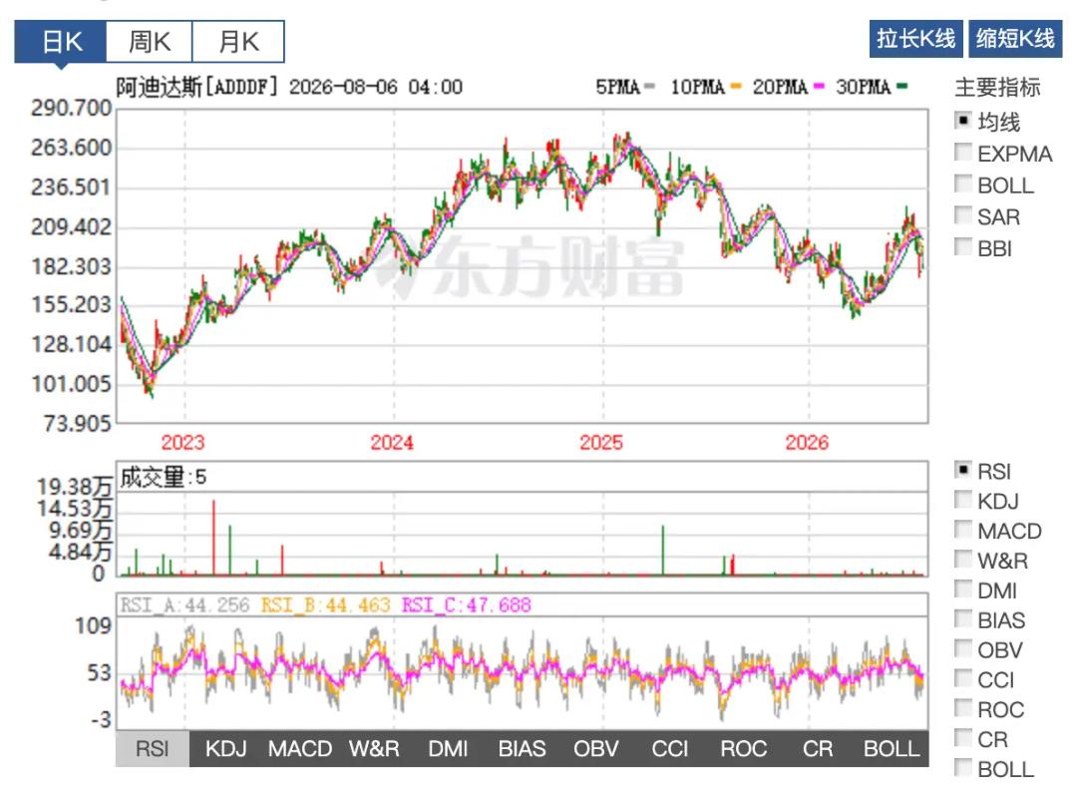Select the W&R tab in bottom bar

tap(374, 748)
